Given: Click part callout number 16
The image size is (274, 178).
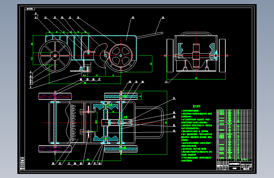Looking at the screenshot, I should point(163,17).
